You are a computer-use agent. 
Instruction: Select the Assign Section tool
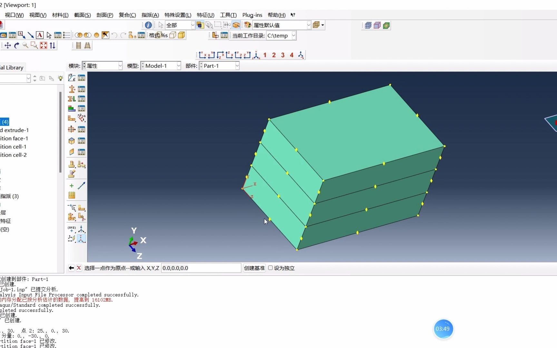71,99
